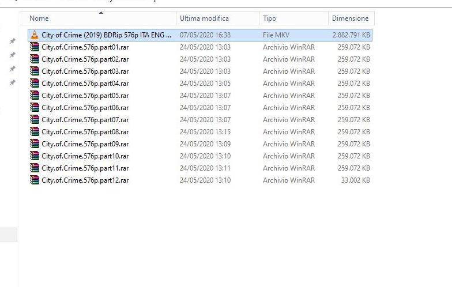Image resolution: width=452 pixels, height=287 pixels.
Task: Click the WinRAR icon of part06.rar
Action: tap(35, 107)
